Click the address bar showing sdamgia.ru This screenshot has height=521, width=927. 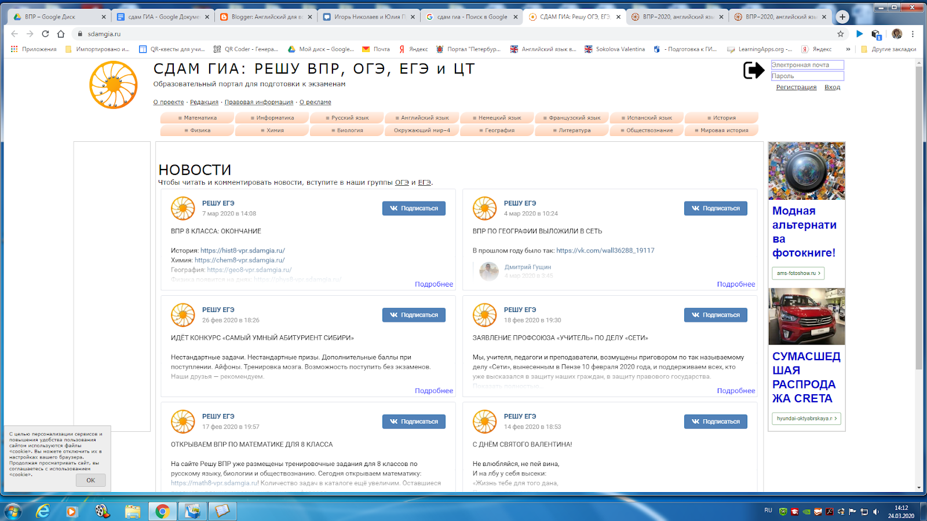tap(452, 34)
